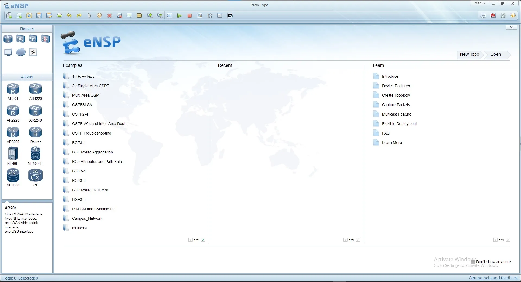Go to next Examples page arrow
Viewport: 521px width, 282px height.
coord(203,240)
